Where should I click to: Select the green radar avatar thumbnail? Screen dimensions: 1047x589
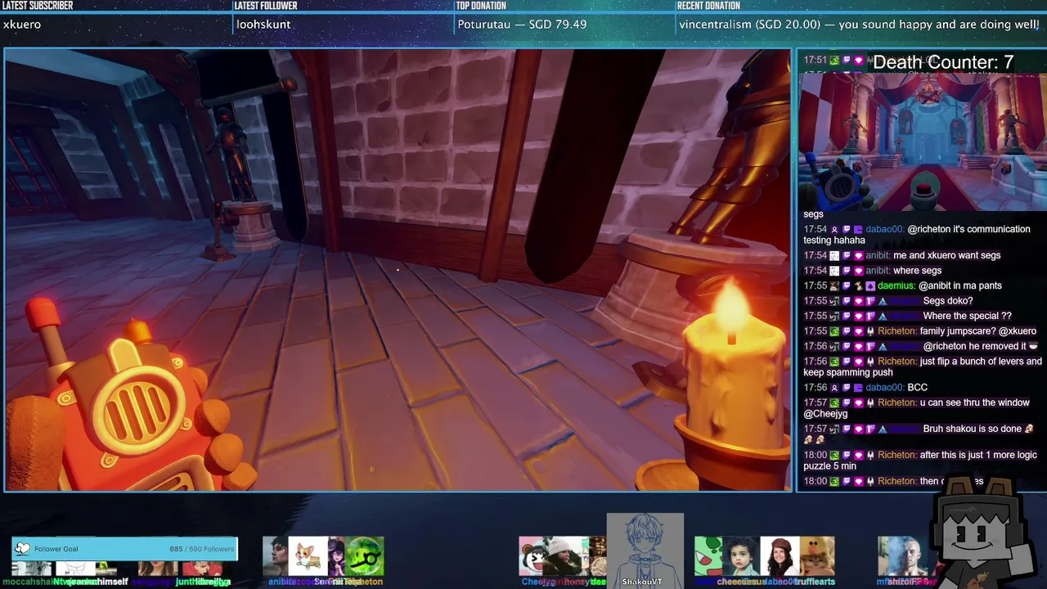click(365, 556)
